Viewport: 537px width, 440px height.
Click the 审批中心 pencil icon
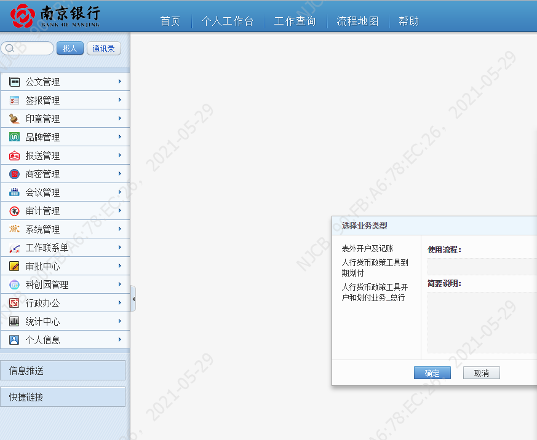point(14,266)
